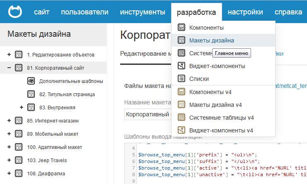
Task: Click Дополнительные шаблоны tree icon
Action: click(x=31, y=81)
